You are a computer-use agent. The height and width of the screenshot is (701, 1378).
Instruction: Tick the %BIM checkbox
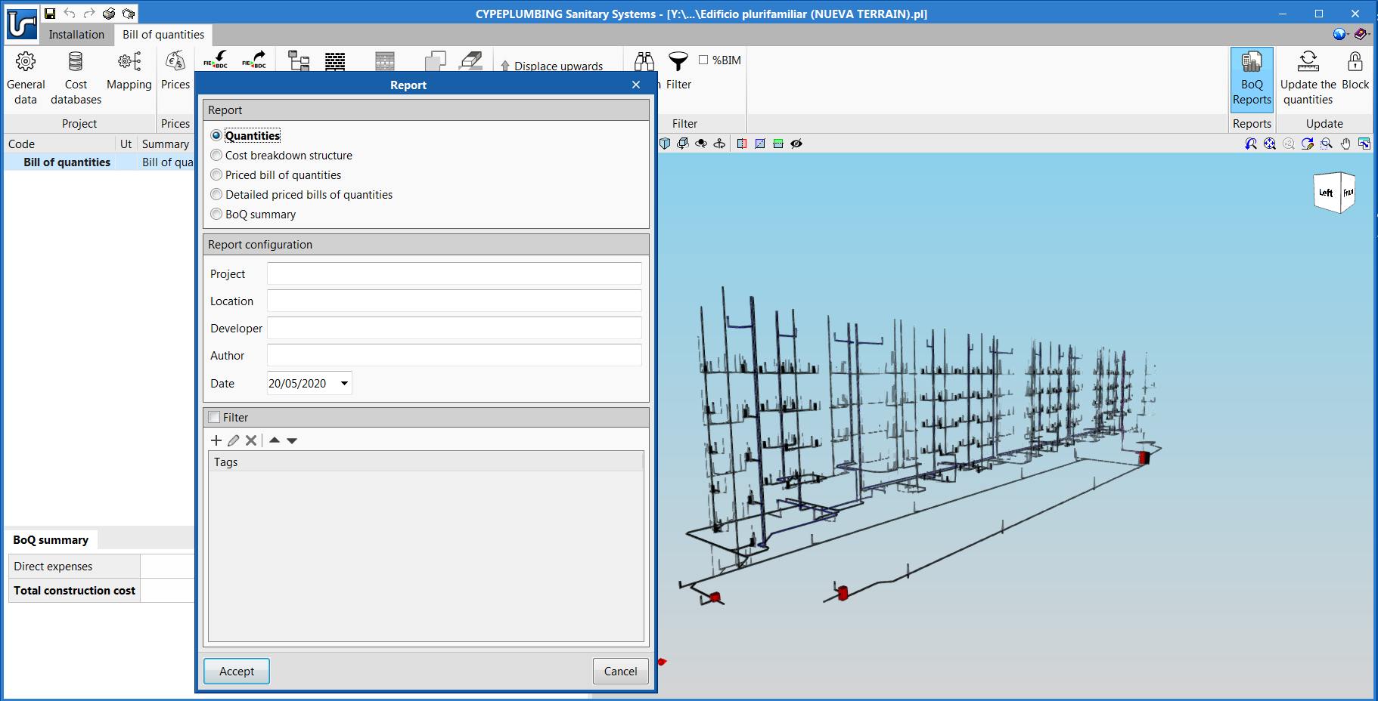pyautogui.click(x=703, y=60)
